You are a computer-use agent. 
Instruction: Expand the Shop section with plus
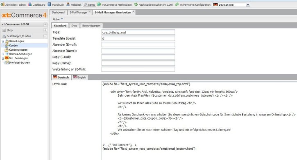click(45, 30)
